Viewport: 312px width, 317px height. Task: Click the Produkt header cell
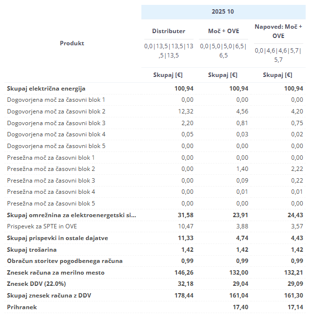pyautogui.click(x=72, y=43)
